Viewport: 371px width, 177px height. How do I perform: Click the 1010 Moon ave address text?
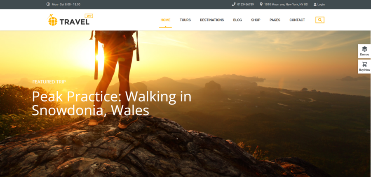coord(286,5)
